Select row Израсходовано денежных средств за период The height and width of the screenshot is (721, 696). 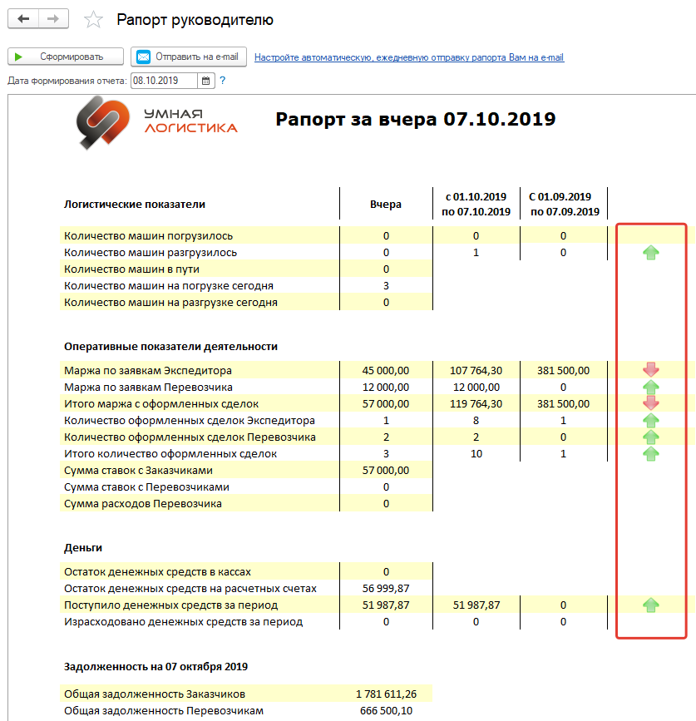point(184,622)
